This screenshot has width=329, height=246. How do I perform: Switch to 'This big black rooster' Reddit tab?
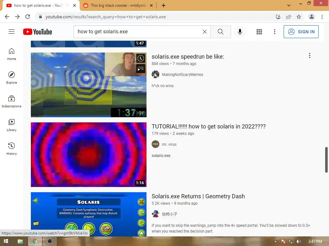(118, 5)
